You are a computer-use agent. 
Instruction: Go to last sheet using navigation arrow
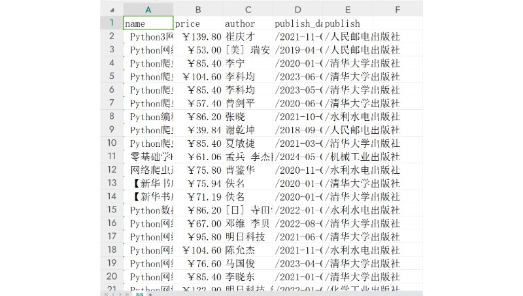pos(128,293)
